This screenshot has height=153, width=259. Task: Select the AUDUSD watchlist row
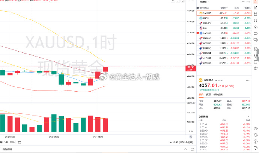224,58
